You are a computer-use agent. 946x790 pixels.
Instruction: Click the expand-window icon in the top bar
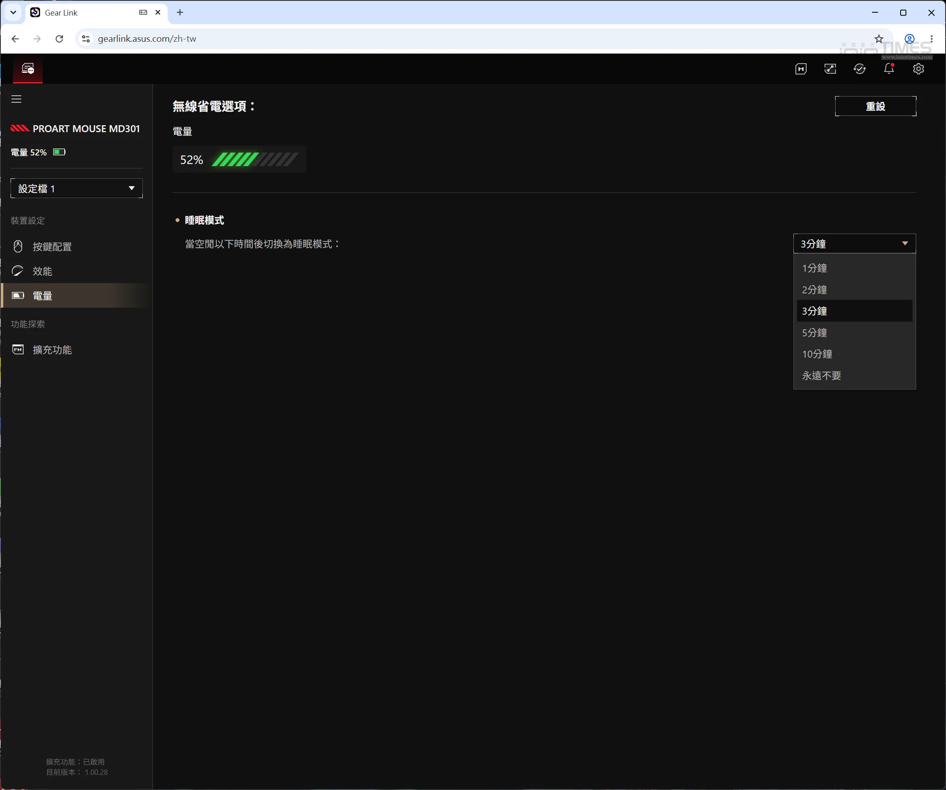pyautogui.click(x=830, y=69)
